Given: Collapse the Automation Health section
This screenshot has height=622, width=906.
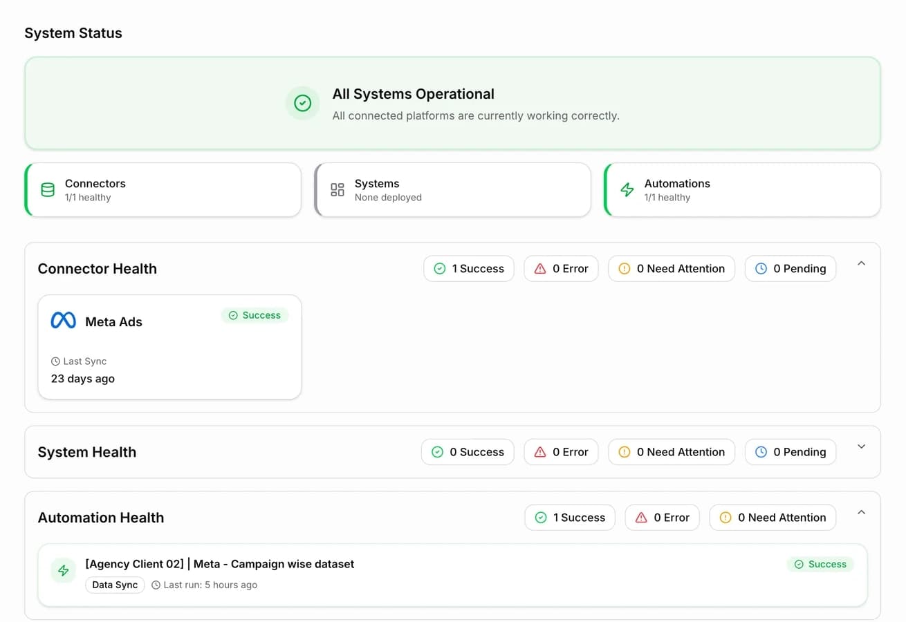Looking at the screenshot, I should click(861, 512).
